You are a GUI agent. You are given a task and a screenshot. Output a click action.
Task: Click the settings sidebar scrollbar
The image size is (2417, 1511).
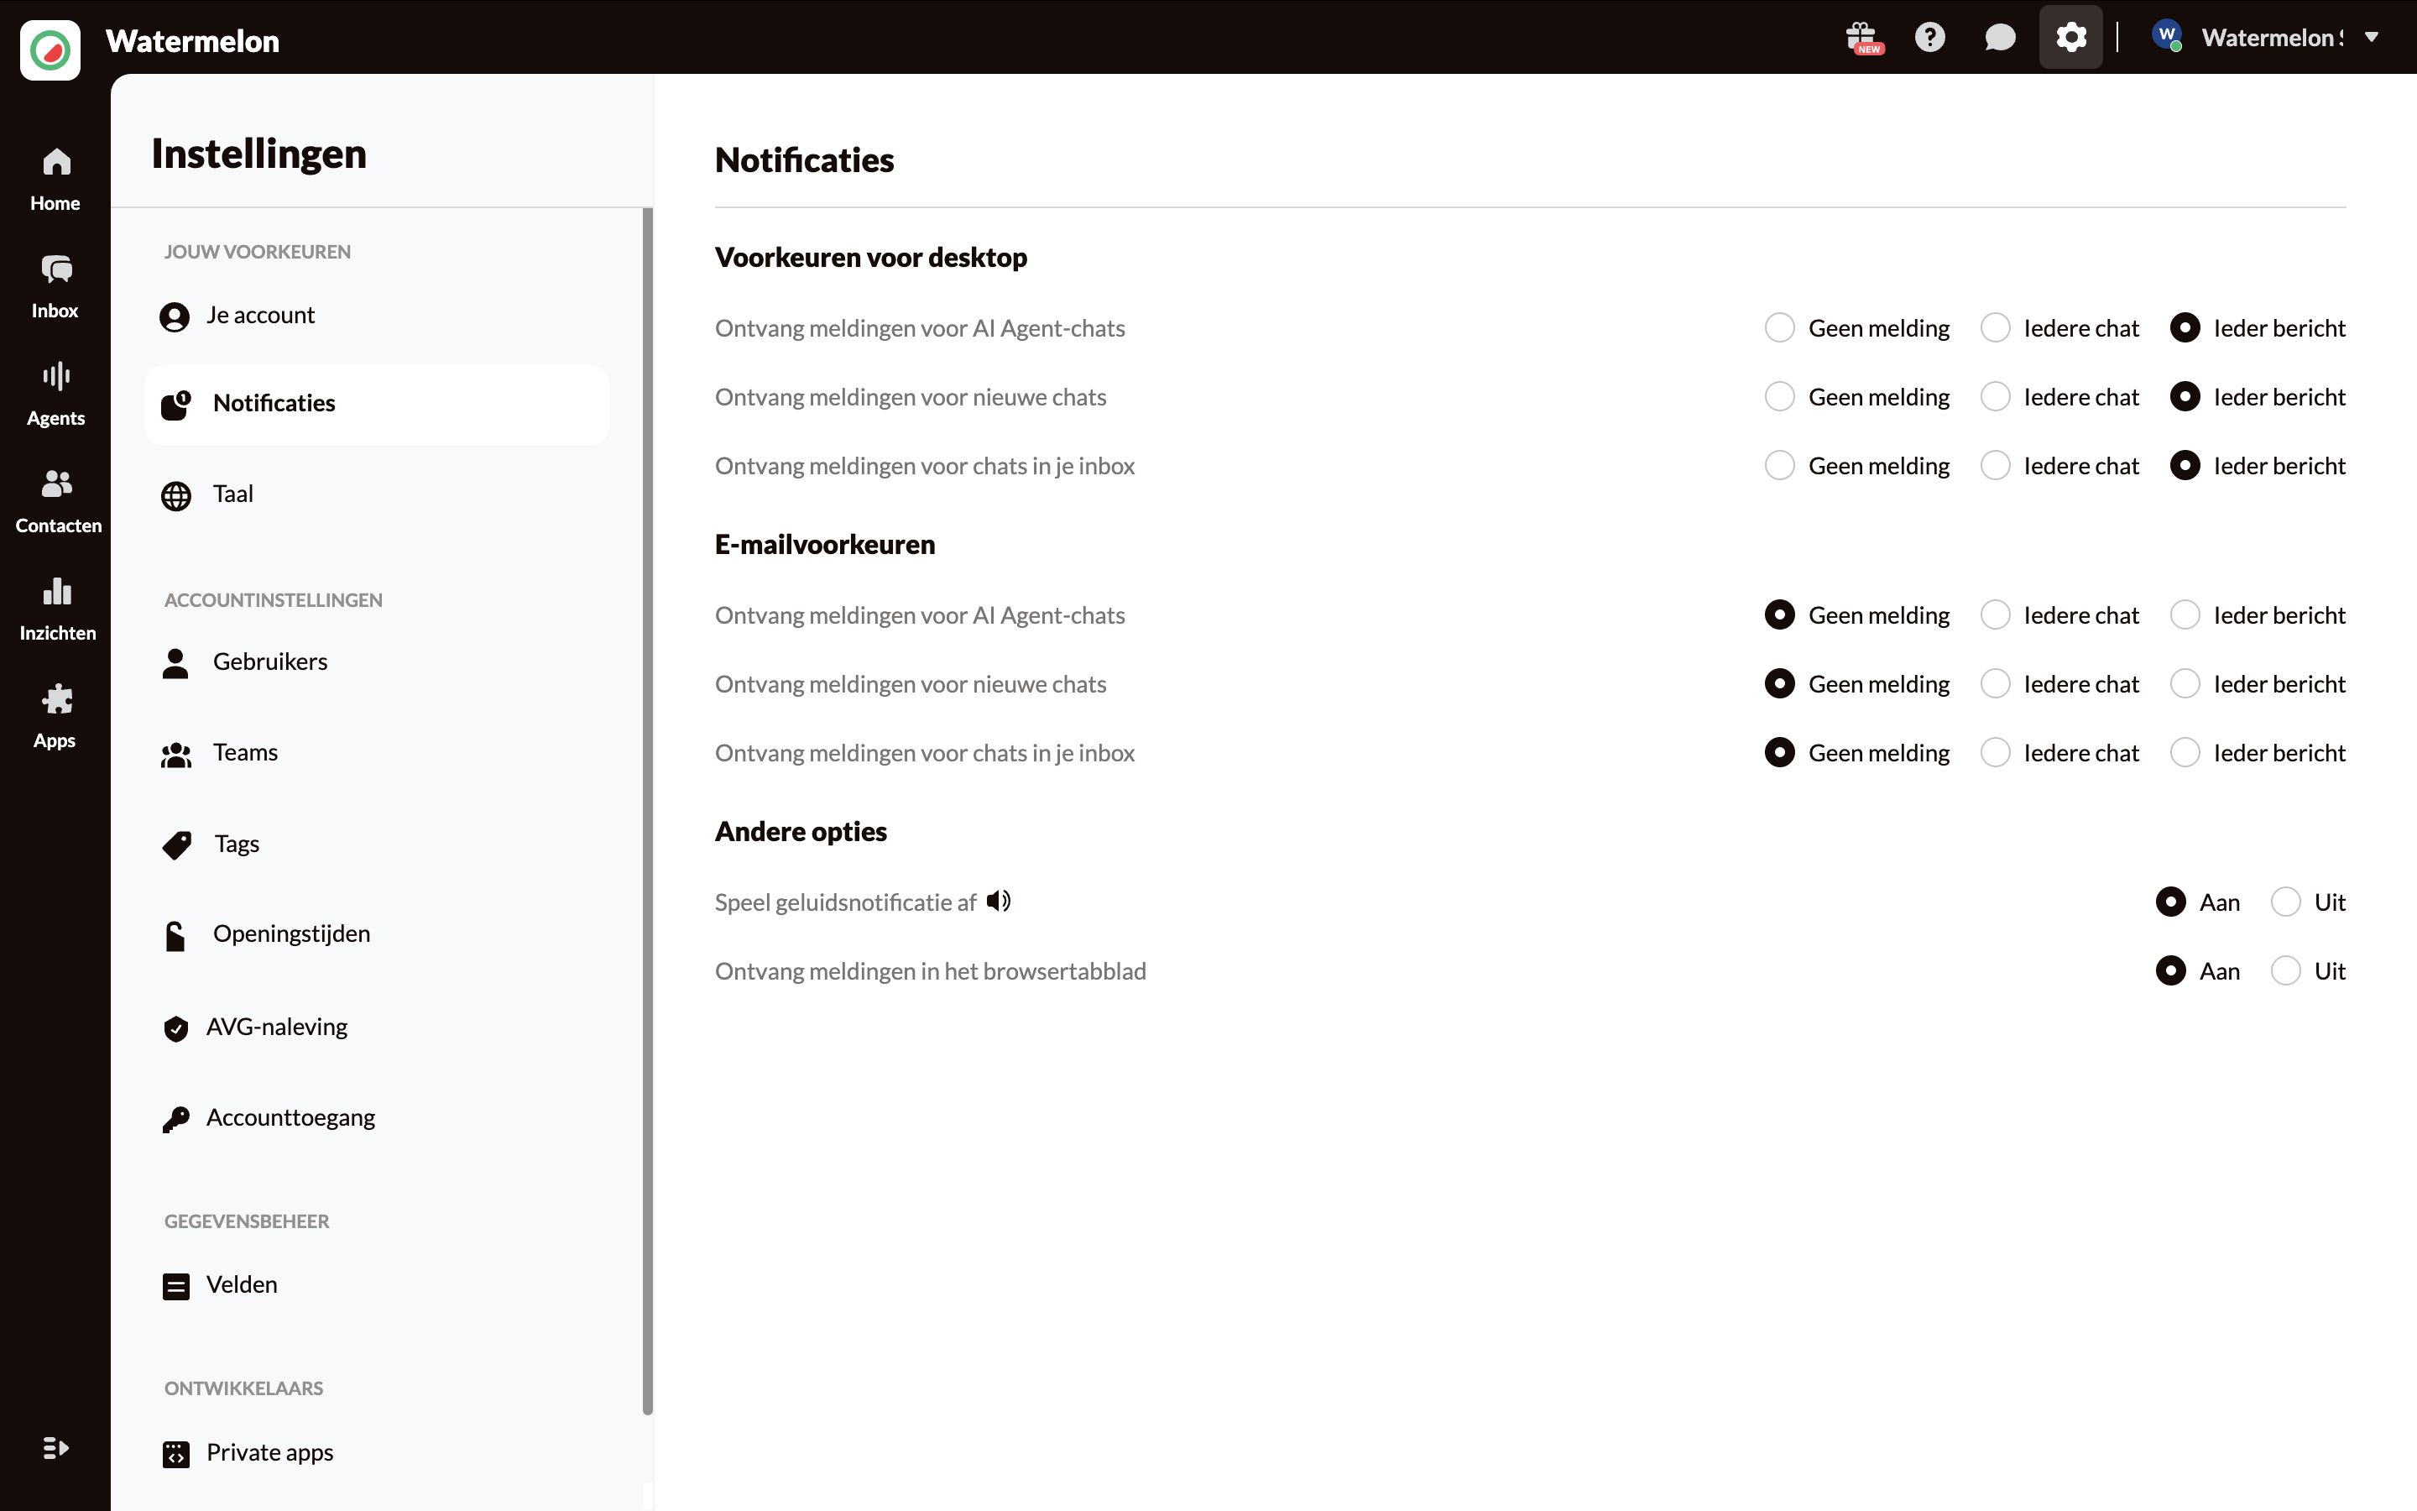[647, 810]
